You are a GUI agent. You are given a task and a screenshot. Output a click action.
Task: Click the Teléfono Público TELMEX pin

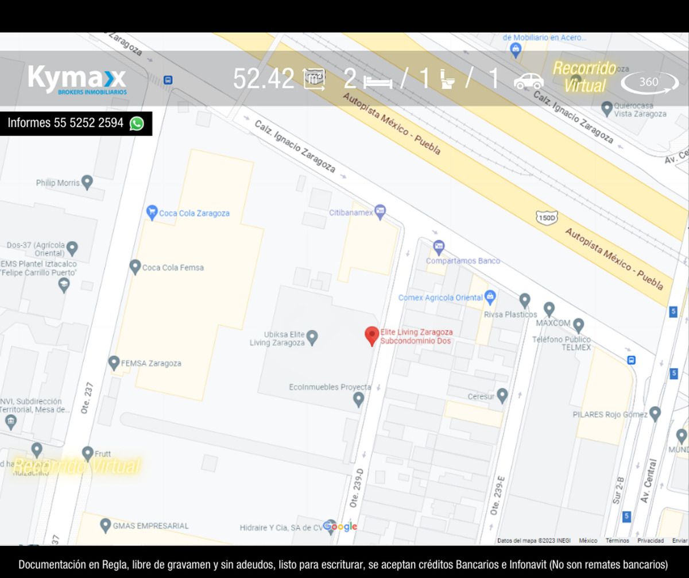coord(578,325)
